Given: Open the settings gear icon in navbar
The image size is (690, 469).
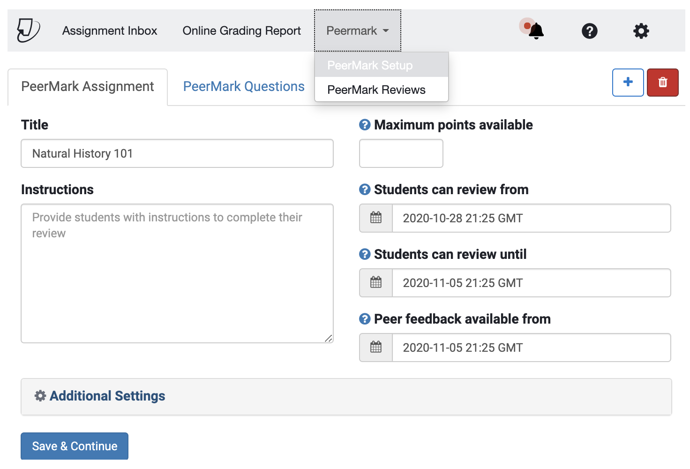Looking at the screenshot, I should (x=641, y=31).
